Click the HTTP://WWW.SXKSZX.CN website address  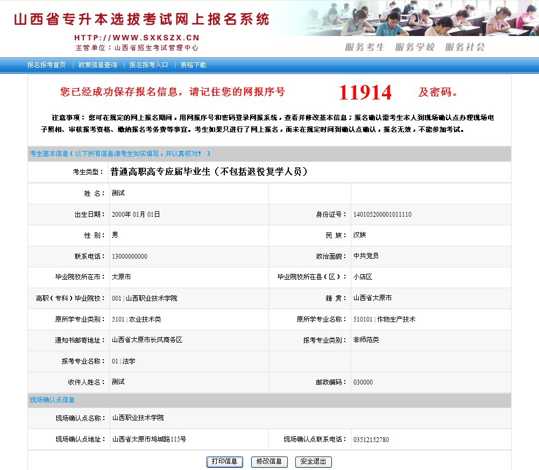[137, 38]
